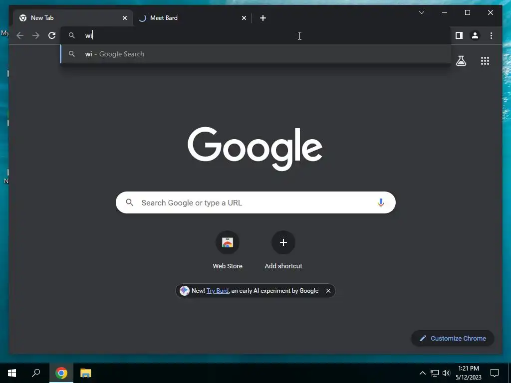511x383 pixels.
Task: Open the network tray icon
Action: (435, 373)
